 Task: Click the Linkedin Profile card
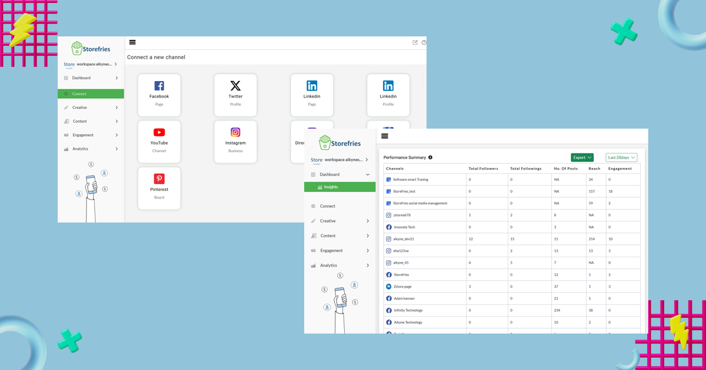click(388, 95)
